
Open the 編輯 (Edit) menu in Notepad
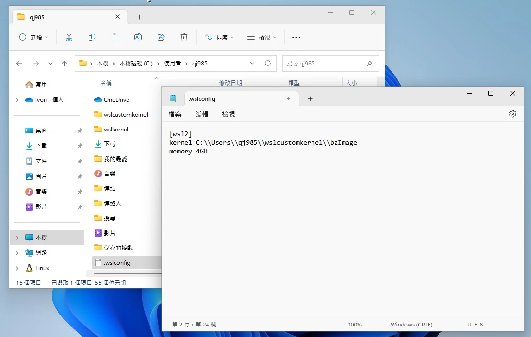click(x=202, y=114)
